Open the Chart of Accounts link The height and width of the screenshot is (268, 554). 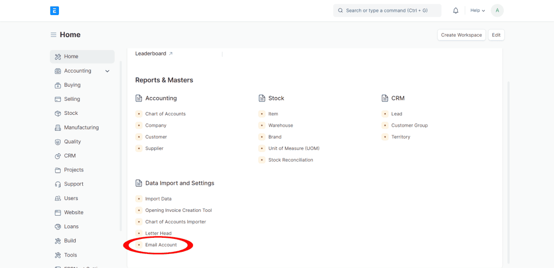(x=165, y=114)
